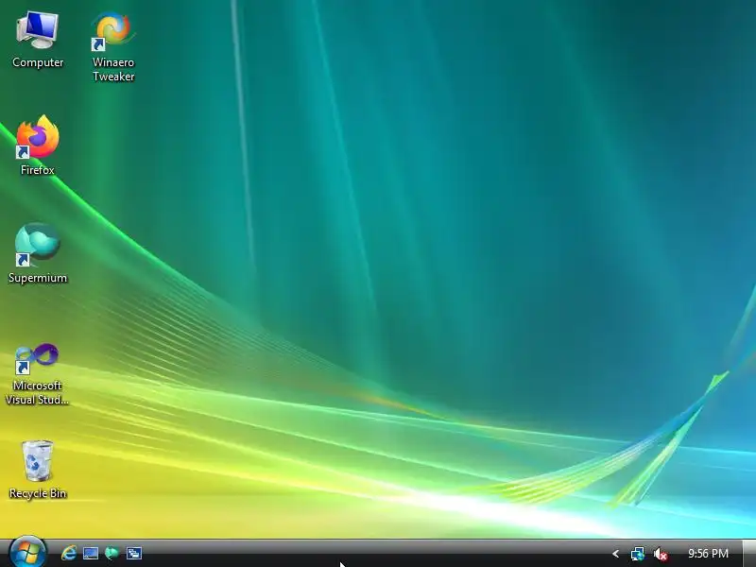Open the network status tray icon
756x567 pixels.
pos(637,554)
